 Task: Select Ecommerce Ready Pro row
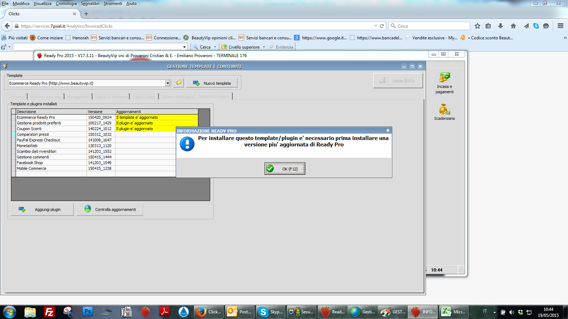(x=105, y=117)
